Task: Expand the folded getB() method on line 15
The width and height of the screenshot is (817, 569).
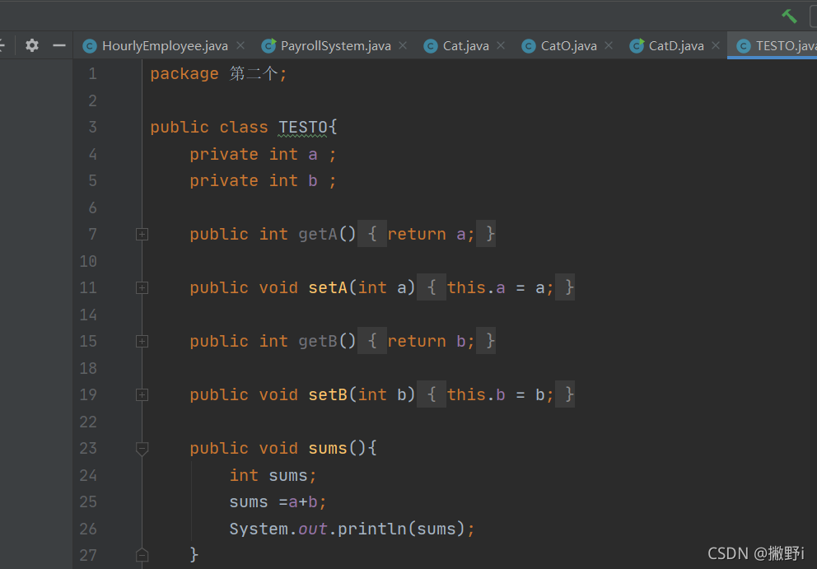Action: click(x=142, y=341)
